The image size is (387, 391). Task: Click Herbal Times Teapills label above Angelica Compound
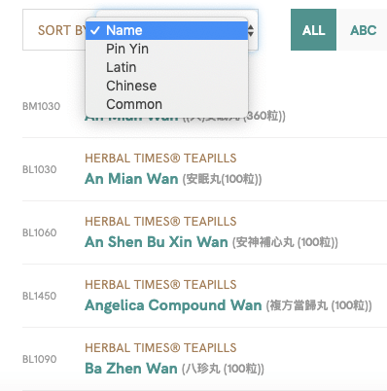(160, 285)
